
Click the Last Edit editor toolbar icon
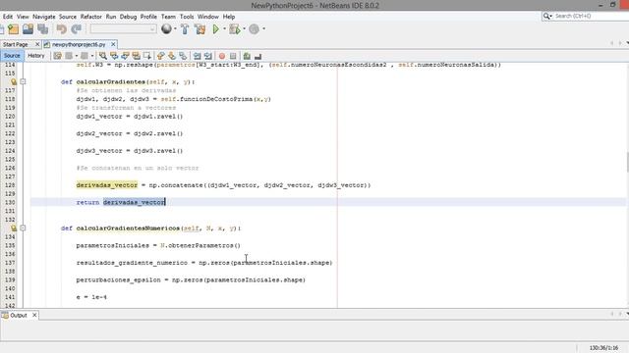coord(57,56)
